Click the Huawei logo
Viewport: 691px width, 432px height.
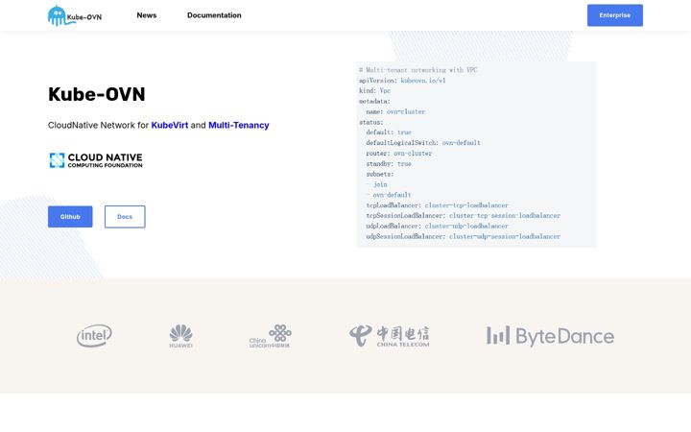(181, 336)
